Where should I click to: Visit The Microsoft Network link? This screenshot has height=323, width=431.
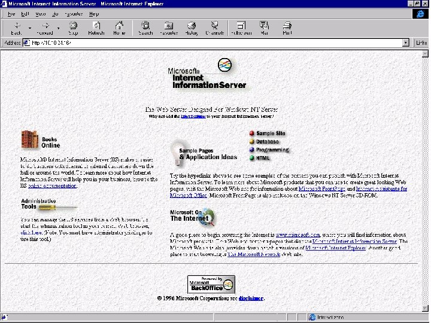pyautogui.click(x=254, y=254)
